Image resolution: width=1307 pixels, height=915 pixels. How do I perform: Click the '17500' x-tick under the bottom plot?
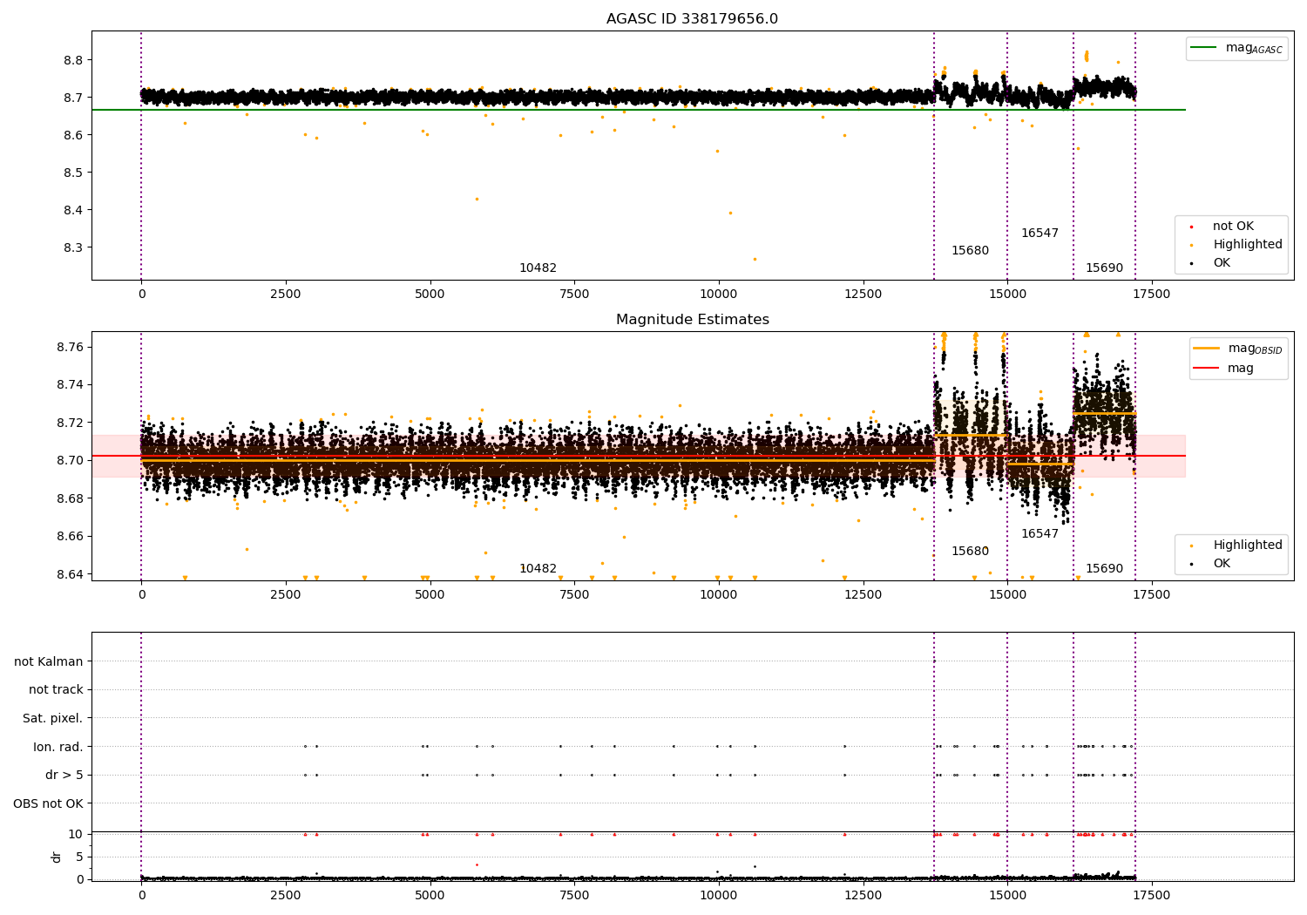tap(1151, 896)
